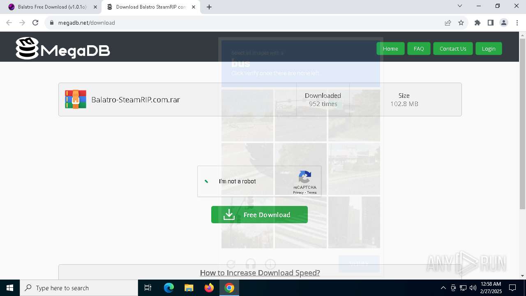Open the notification center icon
526x296 pixels.
coord(512,288)
